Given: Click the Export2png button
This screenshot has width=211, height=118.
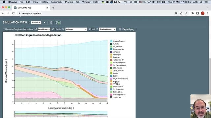Looking at the screenshot, I should pyautogui.click(x=127, y=29).
